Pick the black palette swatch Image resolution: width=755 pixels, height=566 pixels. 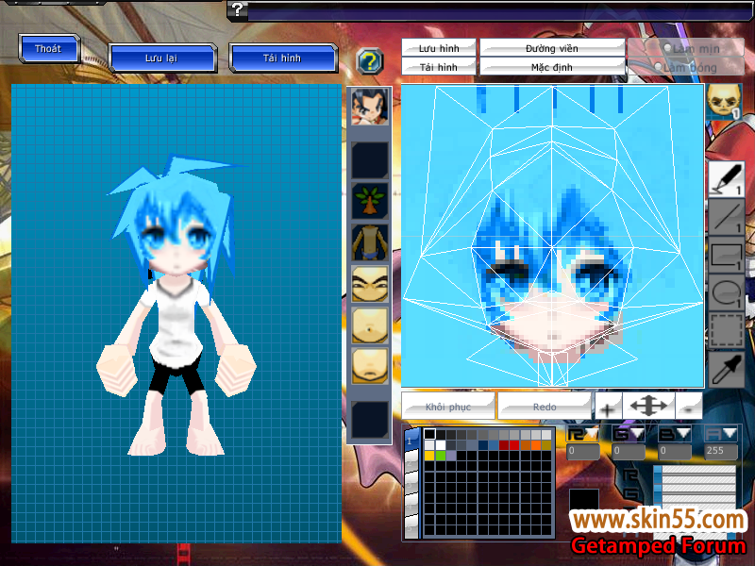430,434
